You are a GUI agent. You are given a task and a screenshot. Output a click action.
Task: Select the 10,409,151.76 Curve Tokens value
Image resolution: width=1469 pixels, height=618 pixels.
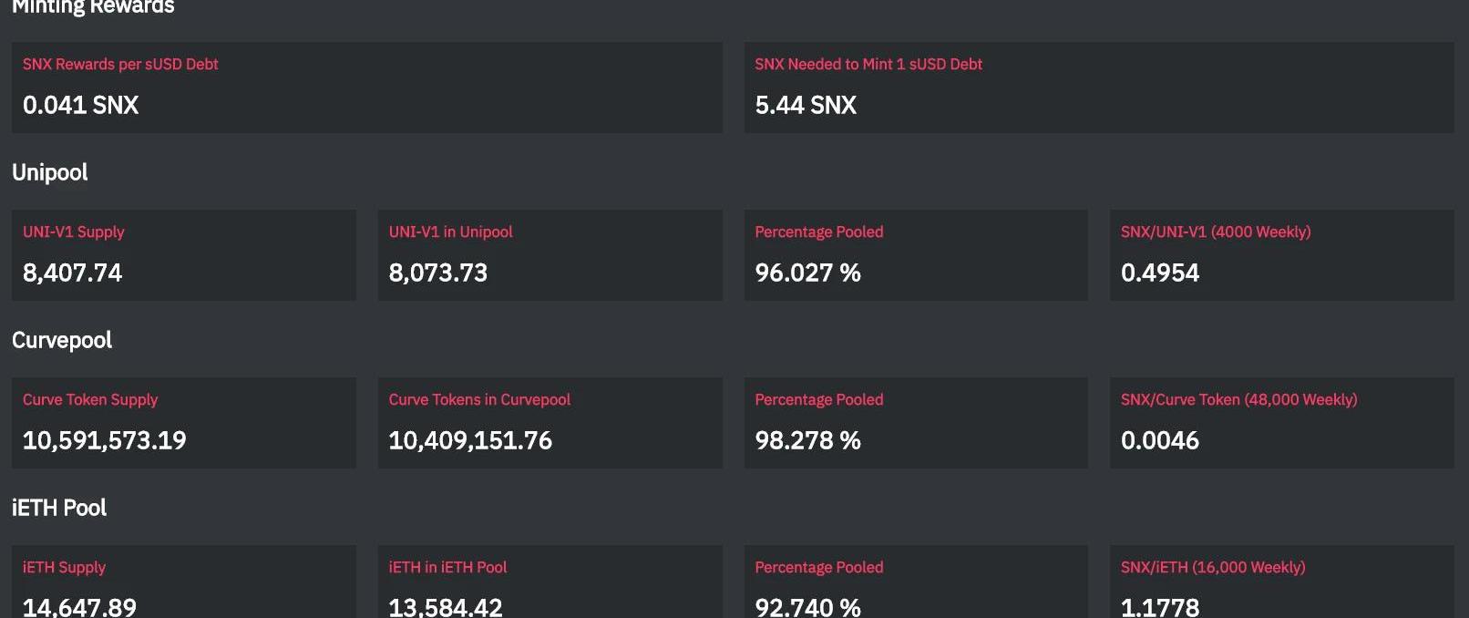[x=469, y=440]
